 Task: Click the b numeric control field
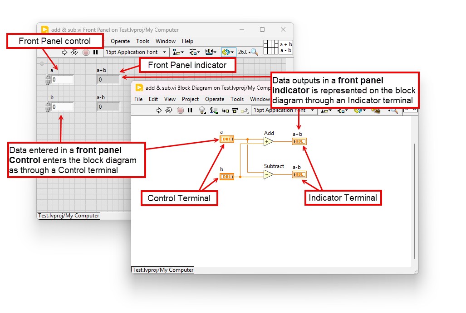63,107
